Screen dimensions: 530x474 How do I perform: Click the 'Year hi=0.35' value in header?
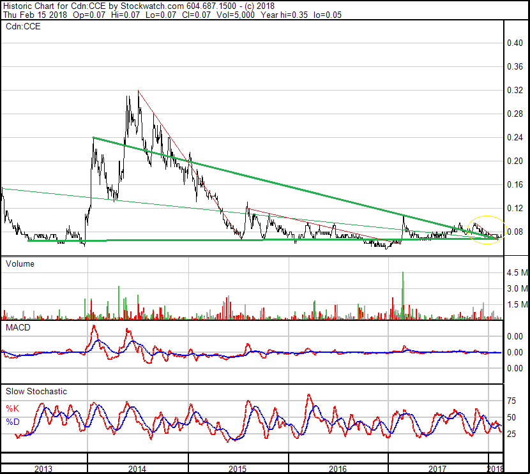coord(284,15)
